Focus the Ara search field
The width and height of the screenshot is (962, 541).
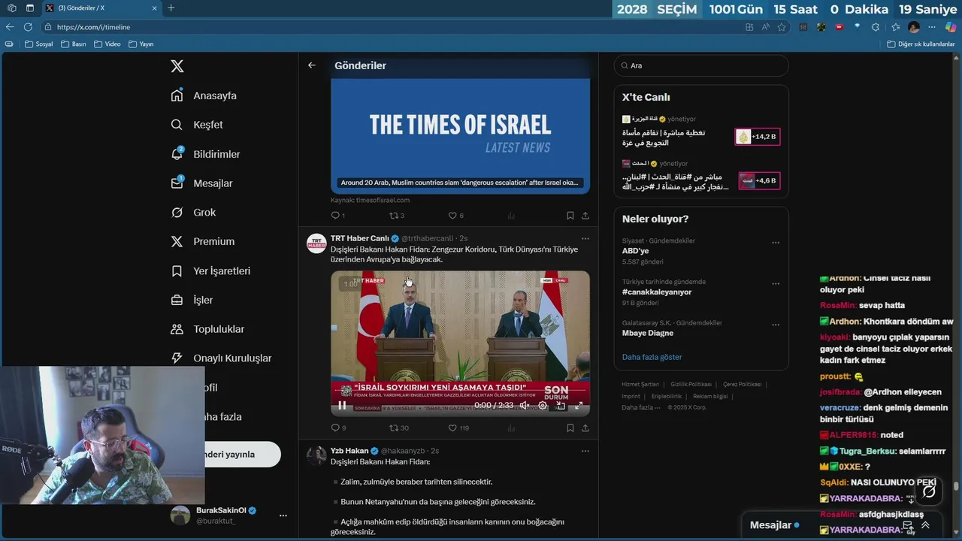pyautogui.click(x=701, y=65)
